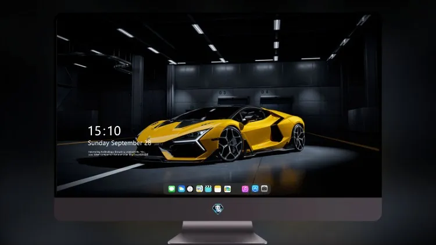Open the pink Music app in dock

coord(245,189)
